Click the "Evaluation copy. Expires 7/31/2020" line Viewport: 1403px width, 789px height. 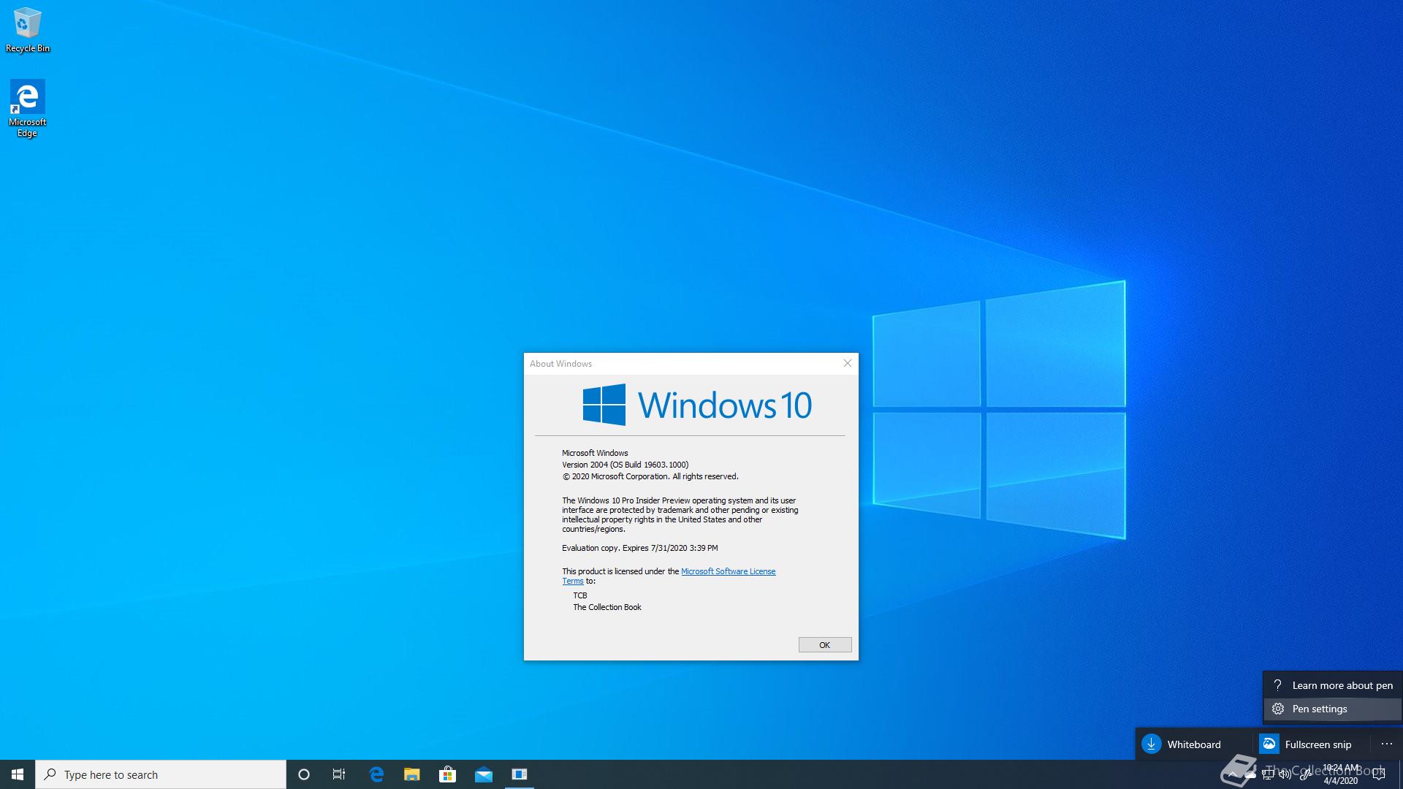point(639,548)
